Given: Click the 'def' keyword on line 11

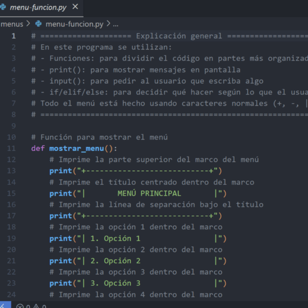Looking at the screenshot, I should point(38,148).
